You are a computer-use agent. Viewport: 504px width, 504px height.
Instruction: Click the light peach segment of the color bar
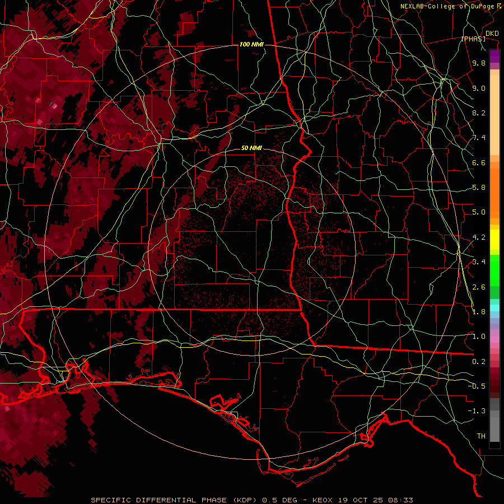pos(494,115)
